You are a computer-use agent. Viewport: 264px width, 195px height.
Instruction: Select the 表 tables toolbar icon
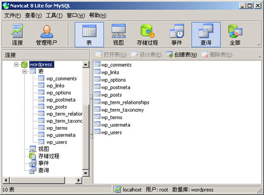tap(89, 35)
